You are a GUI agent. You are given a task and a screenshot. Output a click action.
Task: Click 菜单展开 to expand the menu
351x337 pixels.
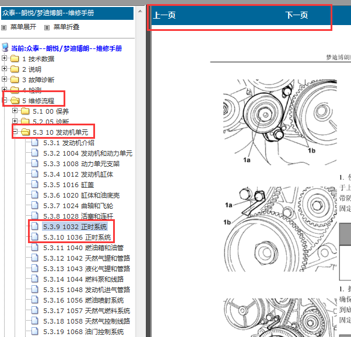click(23, 27)
